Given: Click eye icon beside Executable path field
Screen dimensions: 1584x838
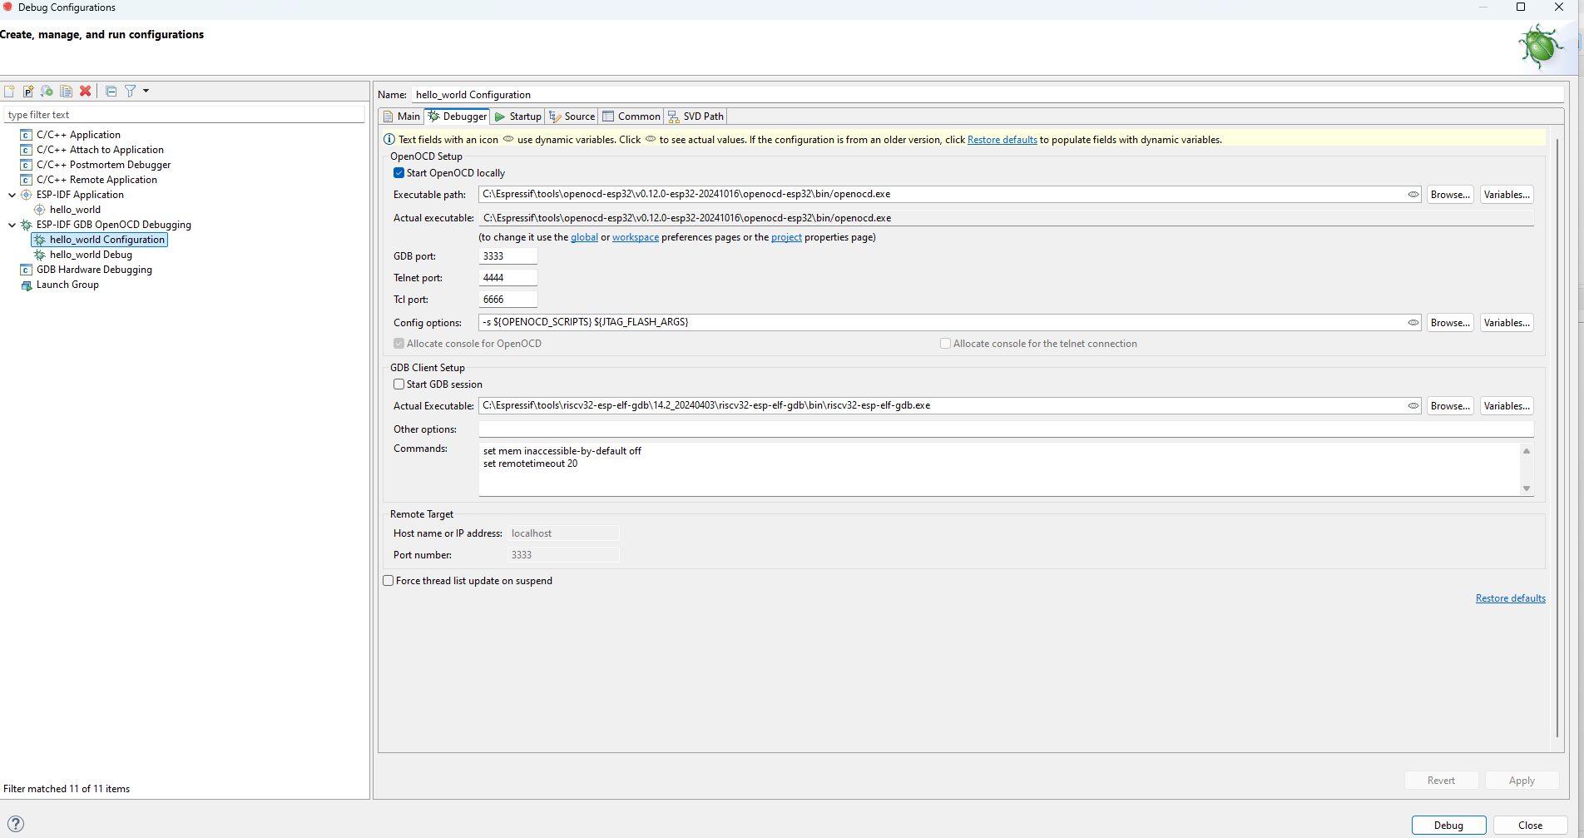Looking at the screenshot, I should [1413, 194].
